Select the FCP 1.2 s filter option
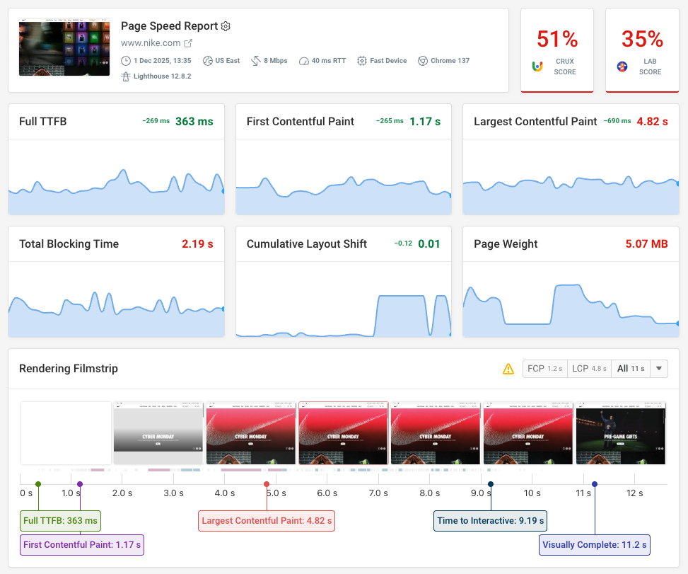688x574 pixels. click(x=544, y=369)
